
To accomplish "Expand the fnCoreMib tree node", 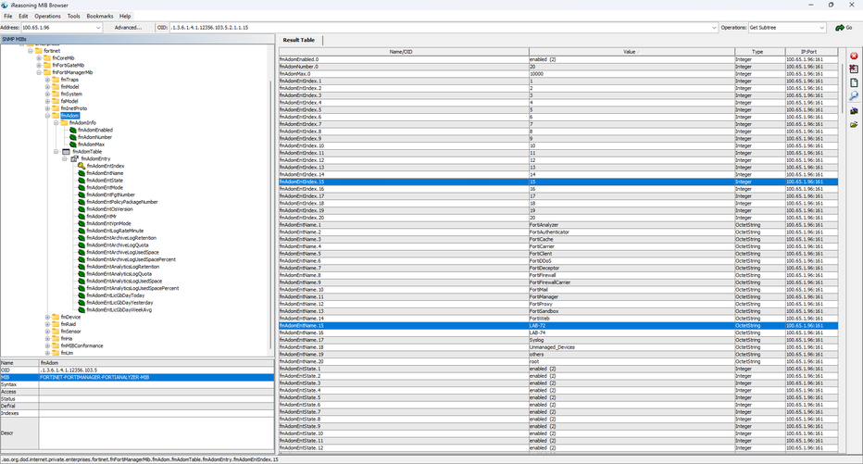I will (x=39, y=57).
